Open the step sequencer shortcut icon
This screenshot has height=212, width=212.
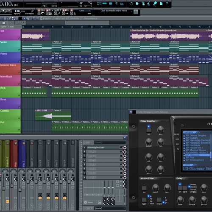(105, 3)
